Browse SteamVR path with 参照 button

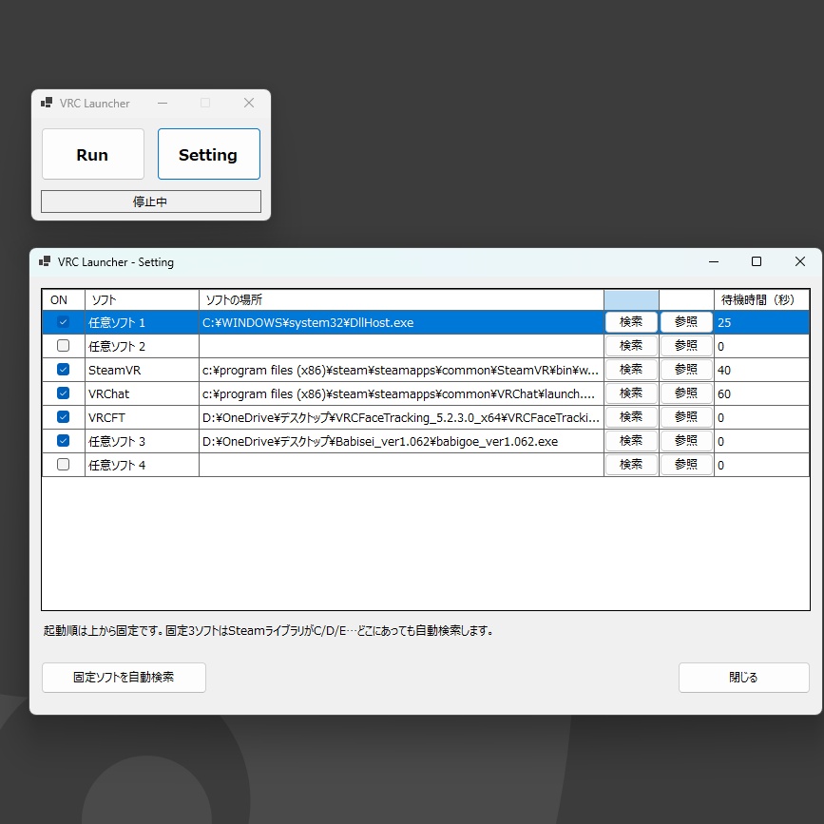click(x=686, y=370)
